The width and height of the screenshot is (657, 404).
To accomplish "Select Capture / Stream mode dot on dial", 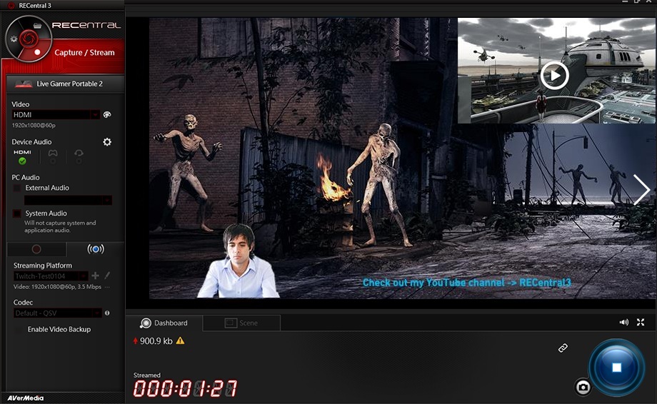I will click(37, 52).
